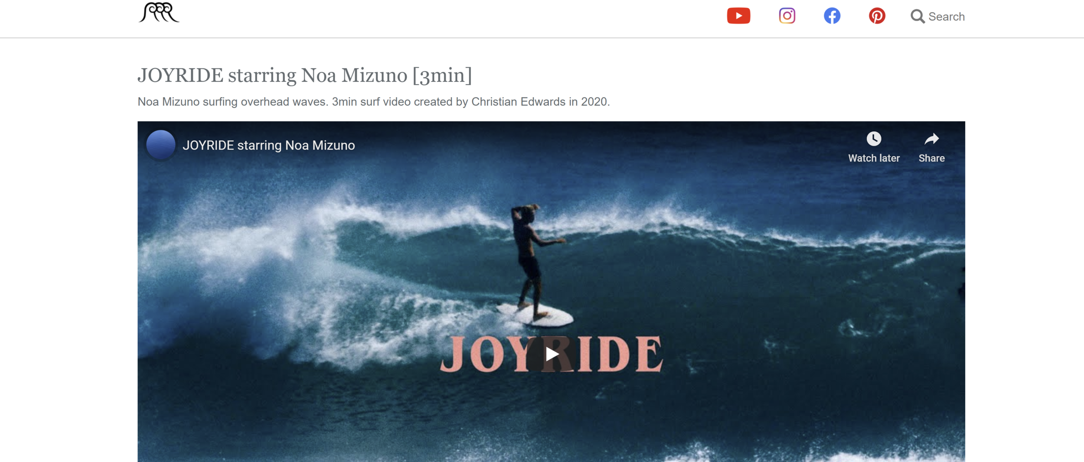Click the magnifying glass search icon
The width and height of the screenshot is (1084, 462).
click(x=917, y=16)
